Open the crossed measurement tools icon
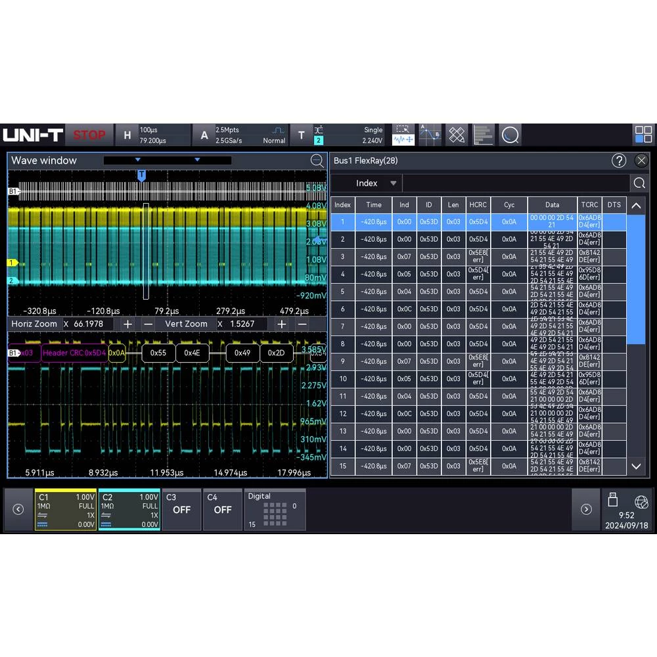The width and height of the screenshot is (657, 657). pyautogui.click(x=457, y=135)
